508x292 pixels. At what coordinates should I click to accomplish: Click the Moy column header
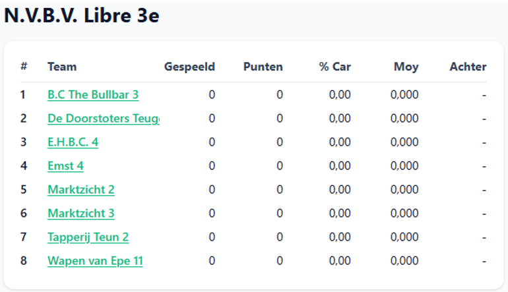406,67
